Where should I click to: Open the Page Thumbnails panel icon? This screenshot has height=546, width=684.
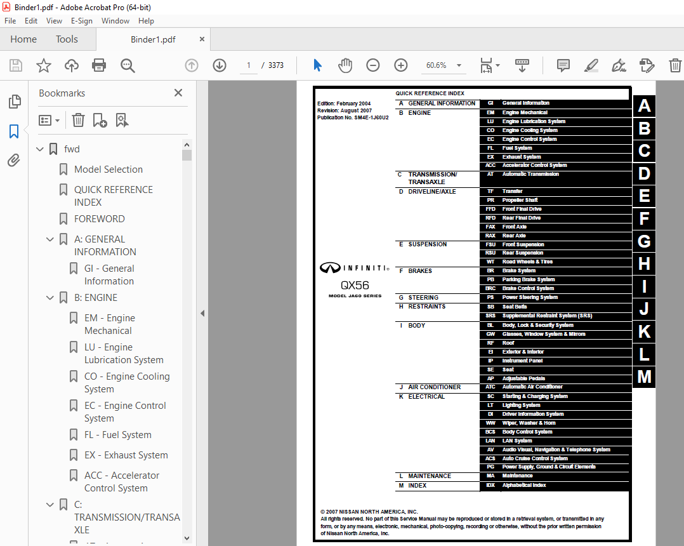[15, 101]
